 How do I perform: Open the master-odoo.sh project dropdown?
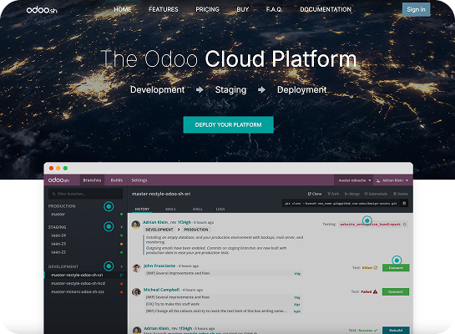tap(354, 180)
